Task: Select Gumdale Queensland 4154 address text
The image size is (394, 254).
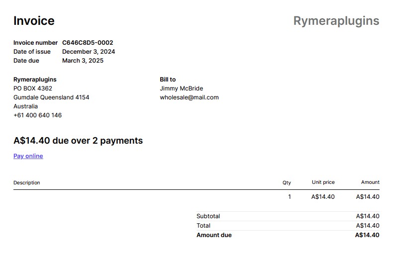Action: tap(51, 97)
